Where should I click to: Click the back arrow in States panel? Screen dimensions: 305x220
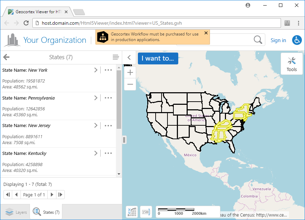6,57
